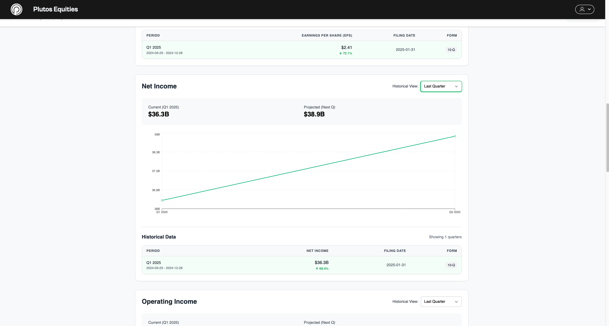Select the Q1 2025 Historical Data row
The image size is (609, 326).
pos(223,265)
